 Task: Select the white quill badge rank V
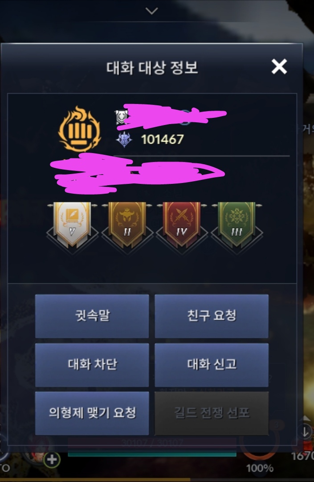tap(72, 225)
